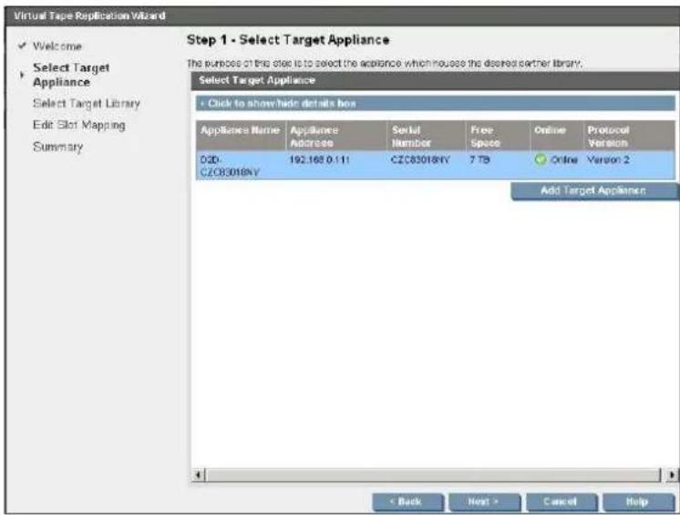Open the Edit Slot Mapping step
This screenshot has height=515, width=680.
79,125
